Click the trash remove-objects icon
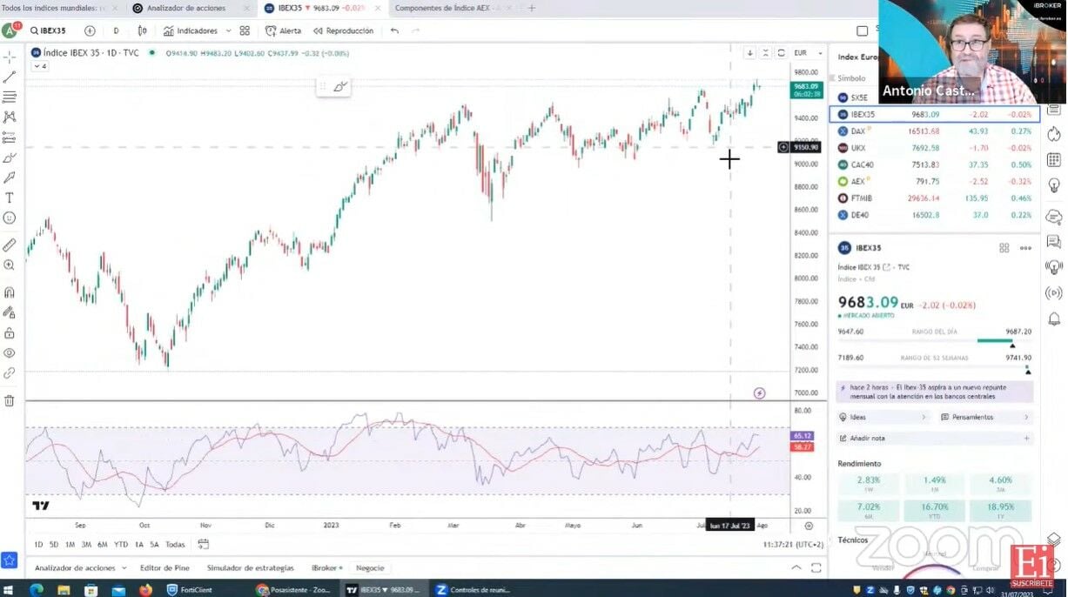Image resolution: width=1068 pixels, height=597 pixels. coord(10,400)
